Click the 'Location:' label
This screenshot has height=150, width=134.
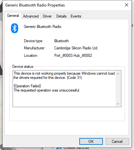(31, 56)
